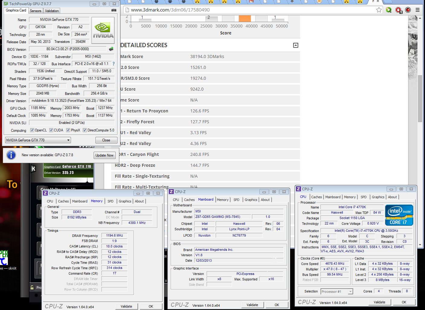
Task: Switch to Sensors tab in GPU-Z
Action: (35, 11)
